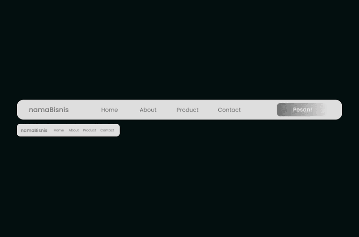Open Contact in the large navbar
359x237 pixels.
(229, 110)
